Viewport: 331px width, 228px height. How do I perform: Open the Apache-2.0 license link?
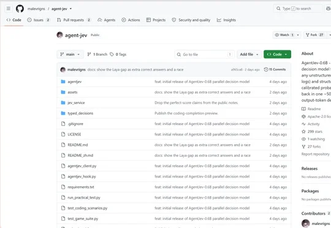pyautogui.click(x=316, y=116)
